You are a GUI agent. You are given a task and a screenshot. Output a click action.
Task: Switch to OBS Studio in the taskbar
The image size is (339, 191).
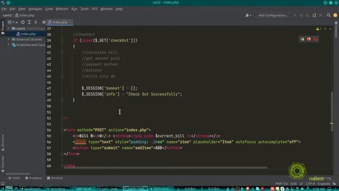click(84, 189)
